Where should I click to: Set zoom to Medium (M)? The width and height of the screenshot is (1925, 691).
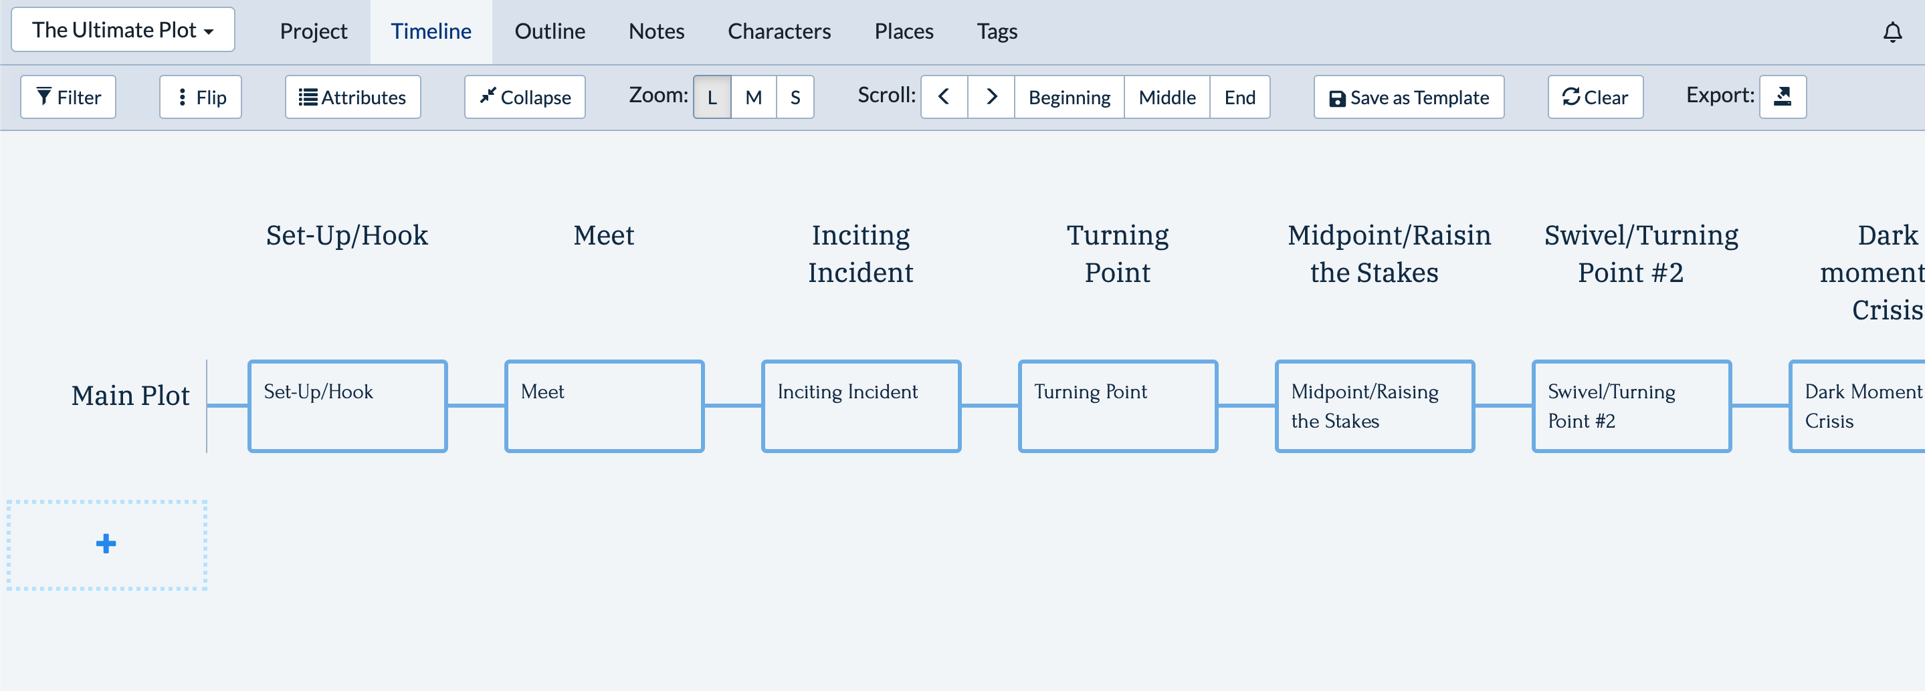pos(753,97)
